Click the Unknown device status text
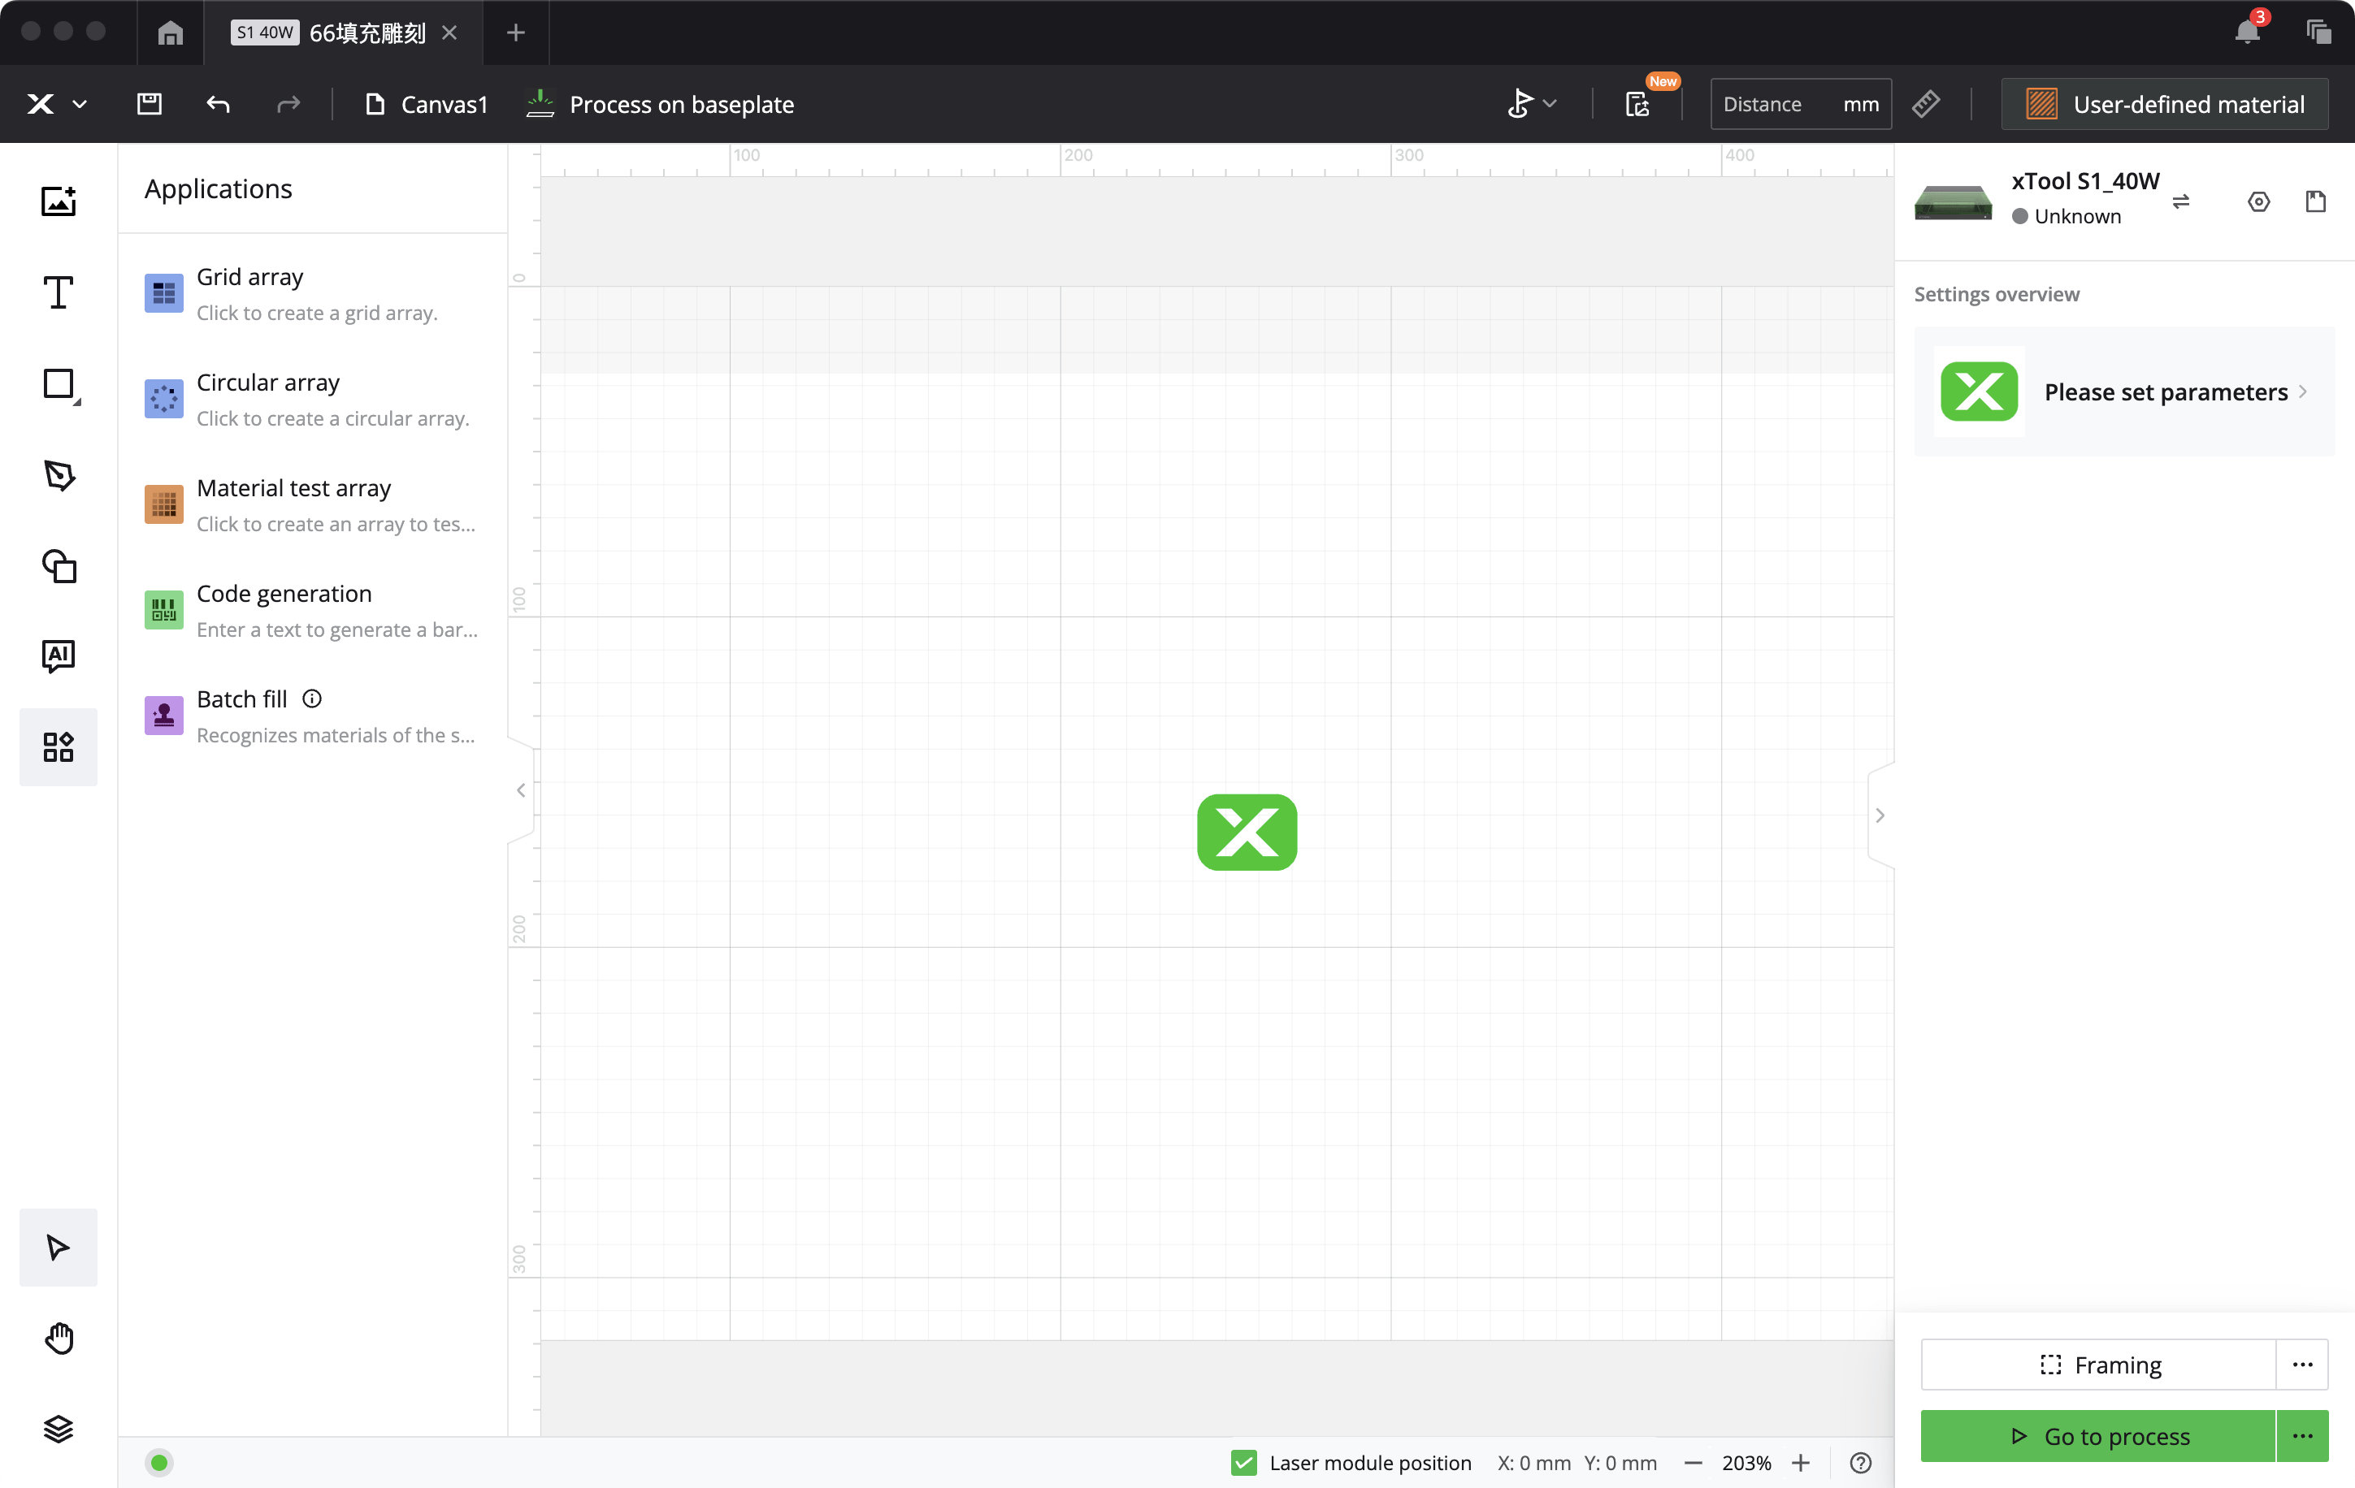Viewport: 2355px width, 1488px height. (x=2077, y=216)
